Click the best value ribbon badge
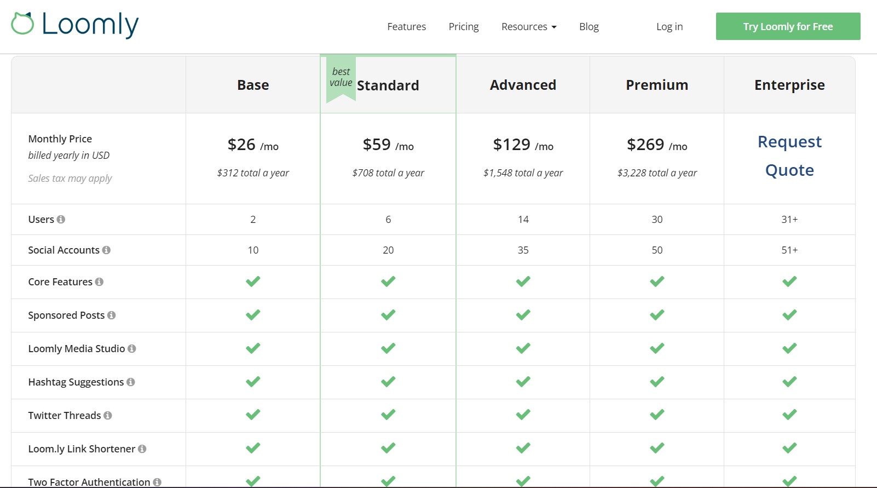 (341, 78)
